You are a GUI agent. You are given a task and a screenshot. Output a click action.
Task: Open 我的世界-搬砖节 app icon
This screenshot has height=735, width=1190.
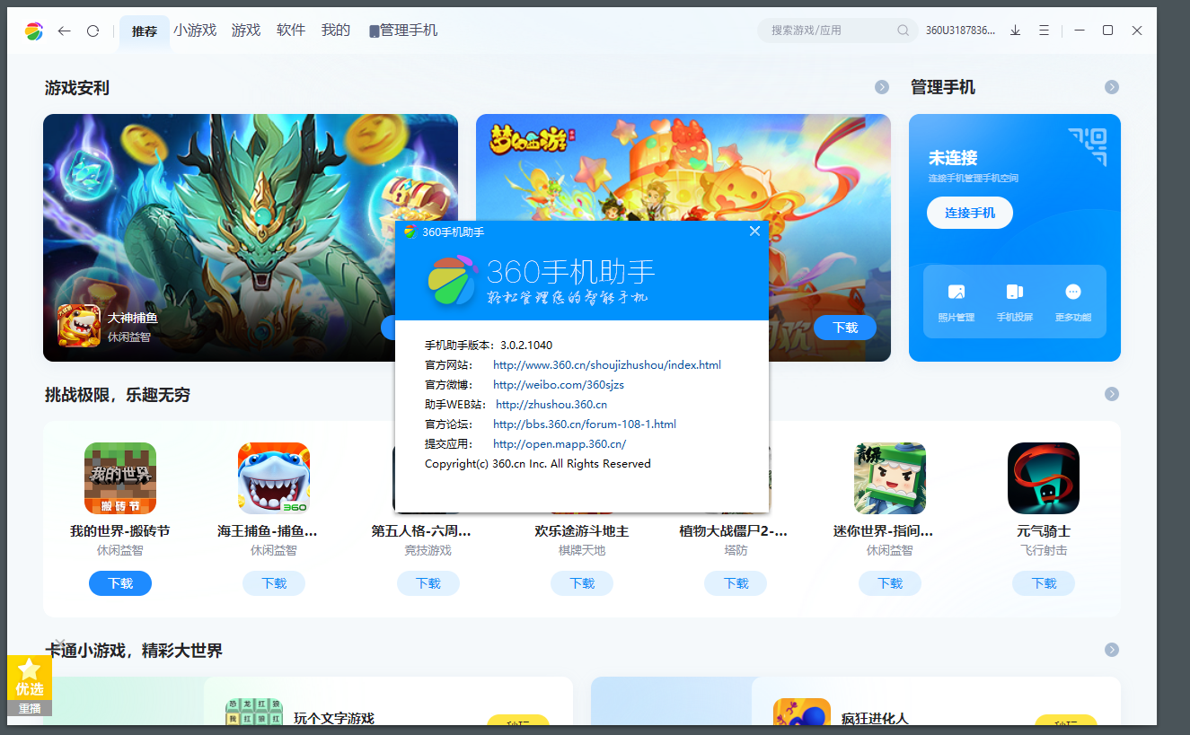pyautogui.click(x=120, y=477)
